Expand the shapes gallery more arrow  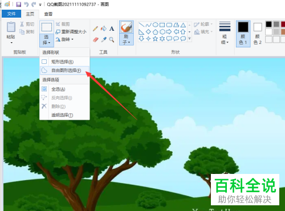[x=189, y=39]
